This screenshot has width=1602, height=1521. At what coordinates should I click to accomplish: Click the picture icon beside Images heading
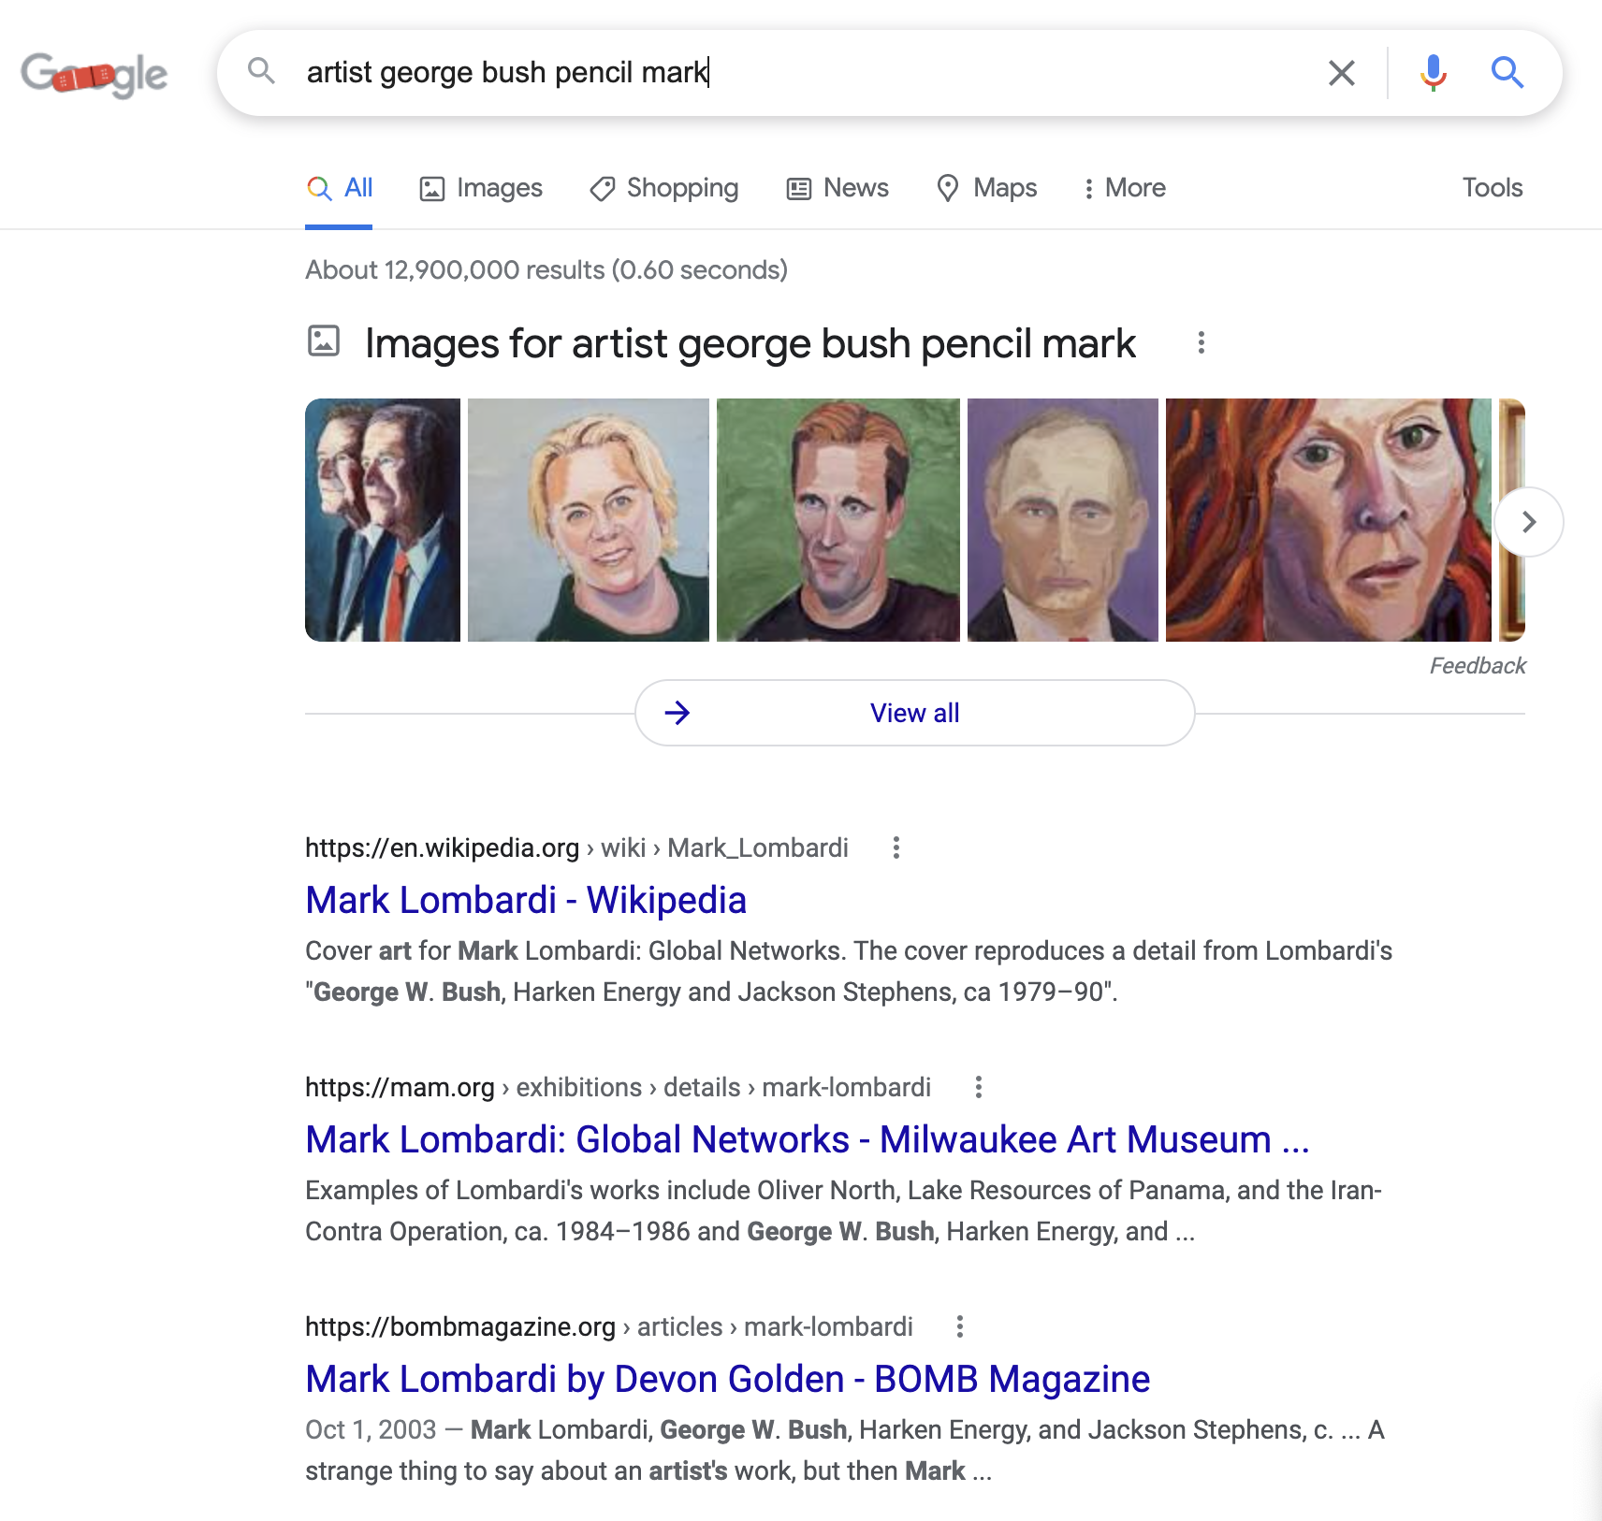point(323,342)
